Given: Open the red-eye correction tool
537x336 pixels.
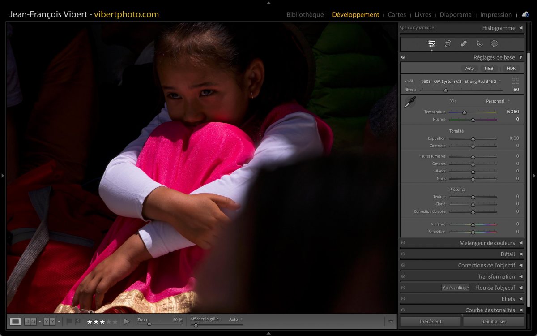Looking at the screenshot, I should pos(480,44).
